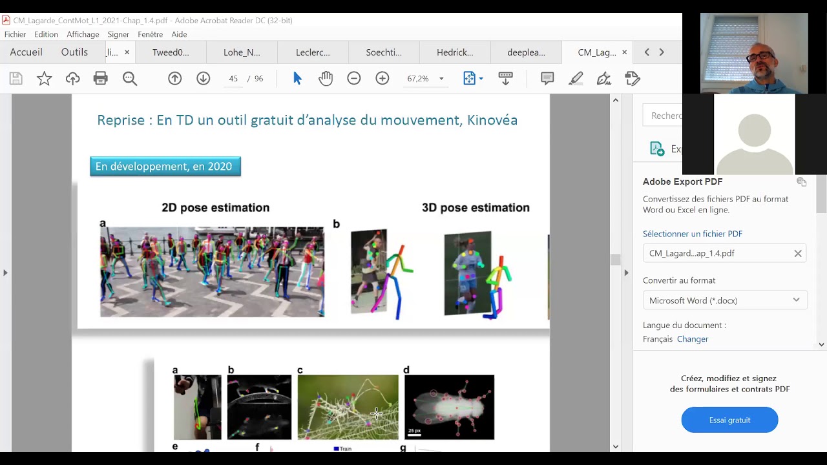The image size is (827, 465).
Task: Switch to Accueil tab
Action: (x=26, y=52)
